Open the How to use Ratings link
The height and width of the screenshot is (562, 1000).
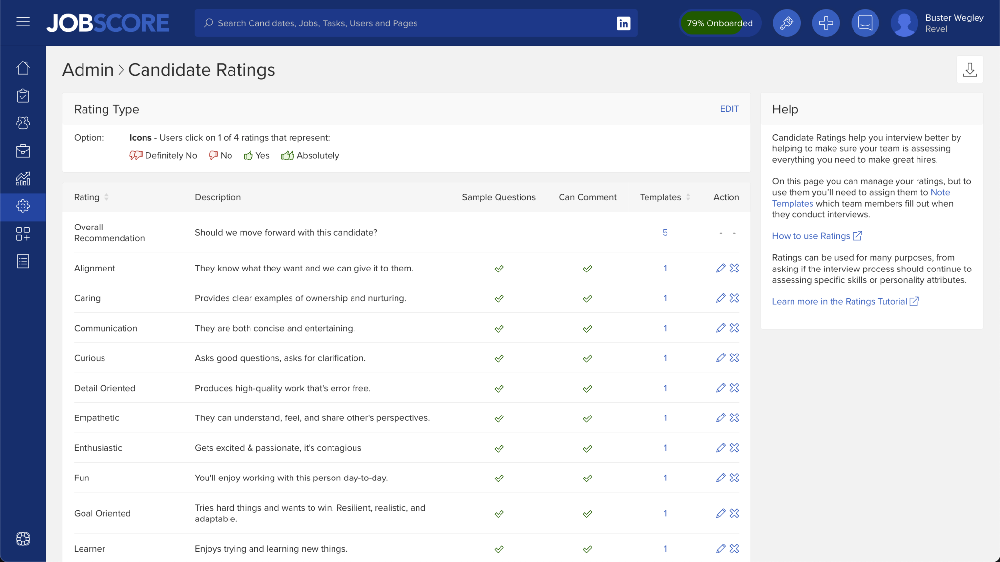click(x=812, y=236)
